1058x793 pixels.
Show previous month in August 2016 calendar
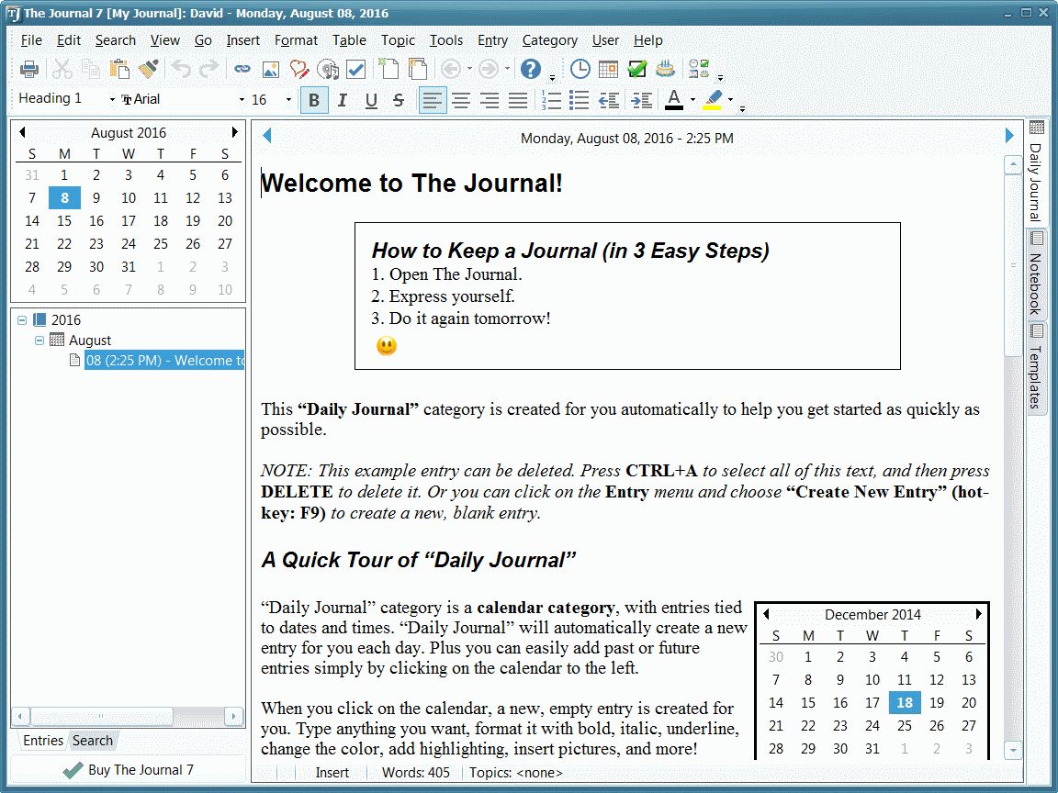(x=22, y=132)
